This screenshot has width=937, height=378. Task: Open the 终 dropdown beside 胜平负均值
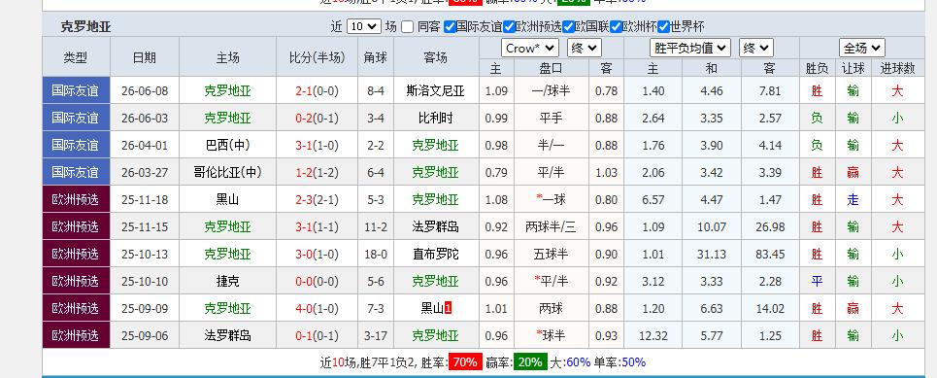click(x=756, y=48)
